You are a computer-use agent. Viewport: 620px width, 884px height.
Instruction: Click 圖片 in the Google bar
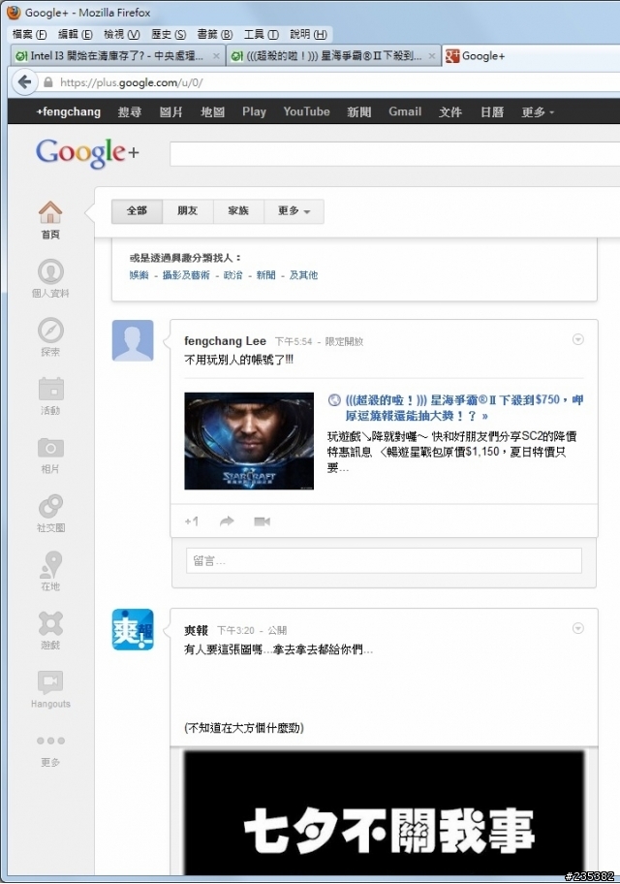[170, 112]
